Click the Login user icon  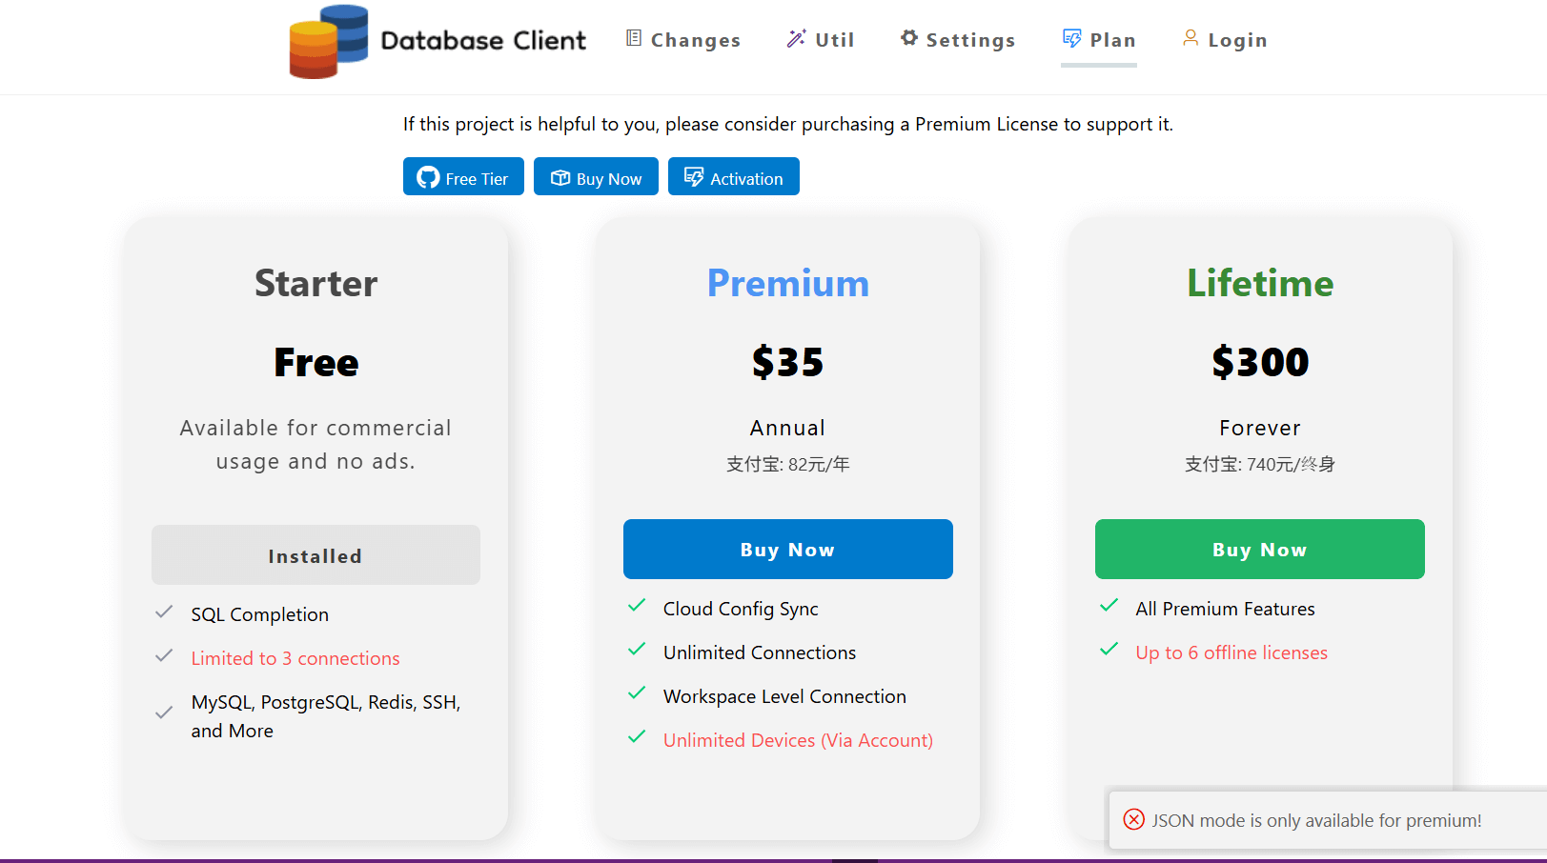tap(1191, 38)
